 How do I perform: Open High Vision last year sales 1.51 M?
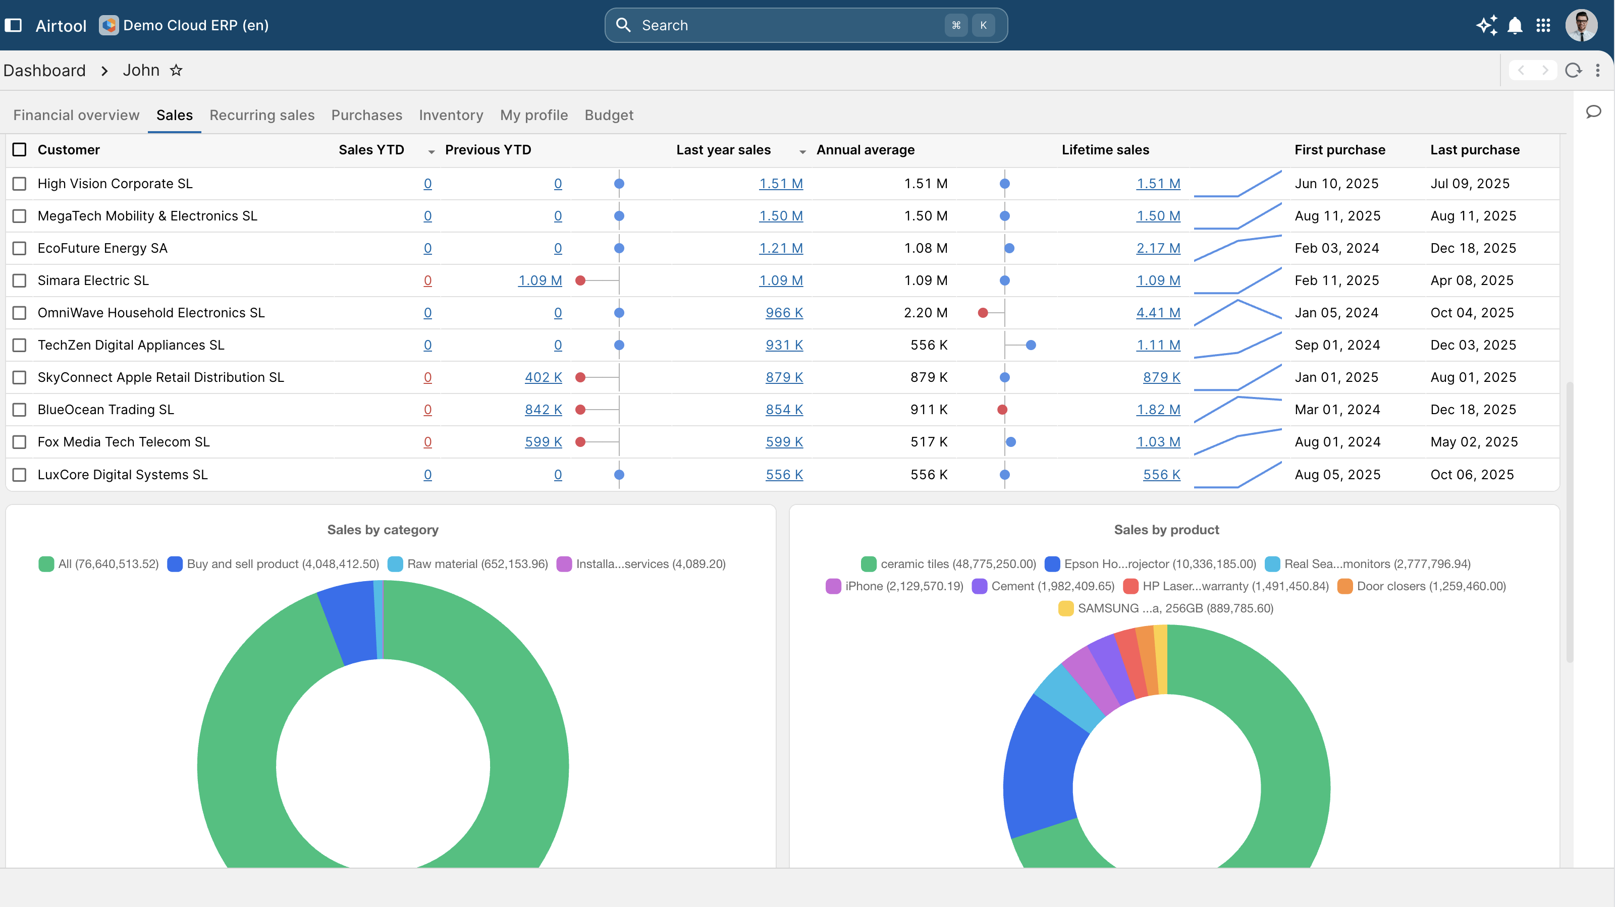point(781,184)
